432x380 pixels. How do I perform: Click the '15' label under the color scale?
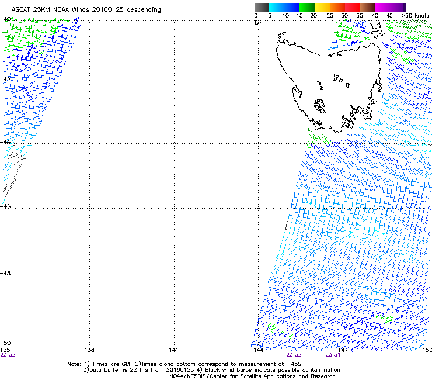pos(299,16)
